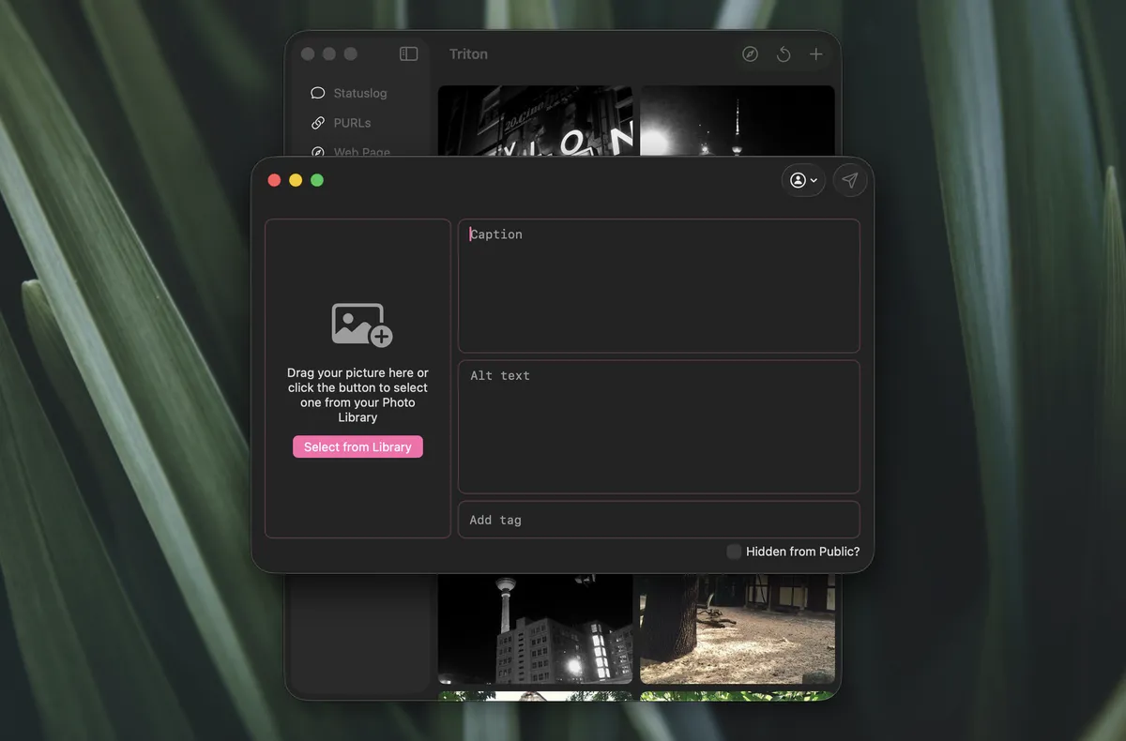Toggle the sidebar in Triton window
The image size is (1126, 741).
pos(408,54)
